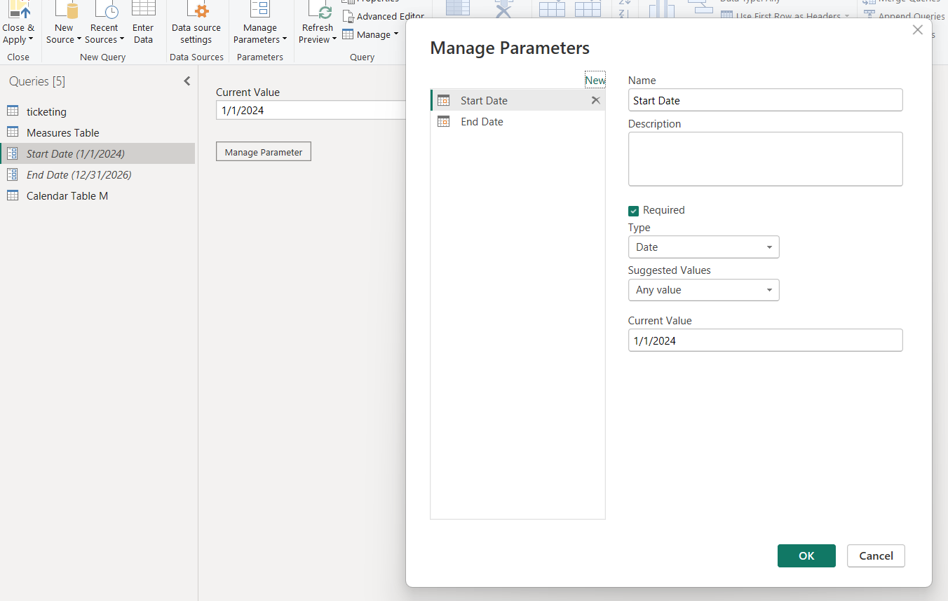Open the New Source dropdown arrow

pos(79,40)
